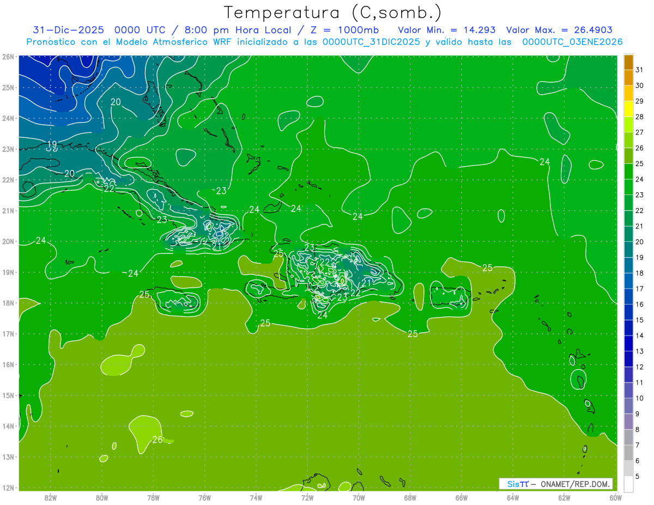Viewport: 654px width, 505px height.
Task: Click the longitude label 72W
Action: [307, 497]
